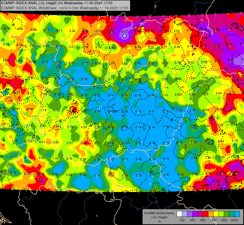
Task: Click the wind shear value 4.04
Action: click(x=138, y=127)
